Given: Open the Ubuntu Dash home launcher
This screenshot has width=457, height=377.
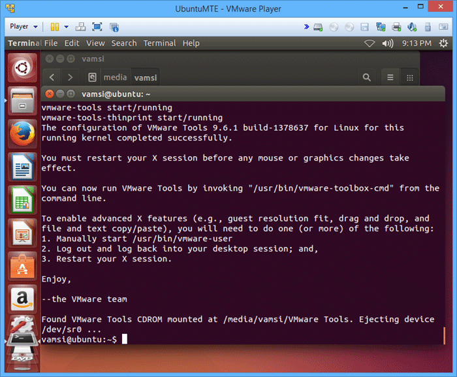Looking at the screenshot, I should point(22,68).
